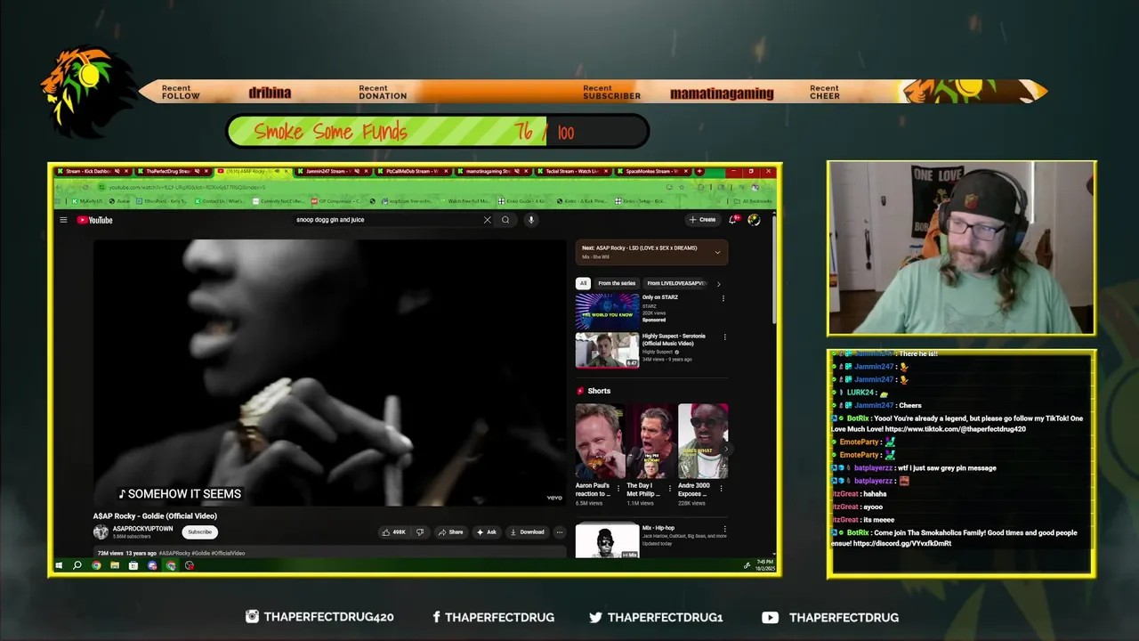Subscribe to ASAPROCKYUPTOWN
The width and height of the screenshot is (1139, 641).
[199, 531]
